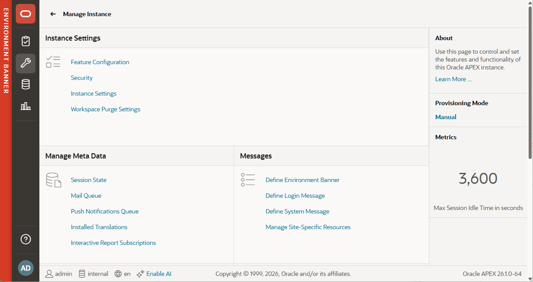Open the Monitor Activity chart icon

click(x=25, y=106)
